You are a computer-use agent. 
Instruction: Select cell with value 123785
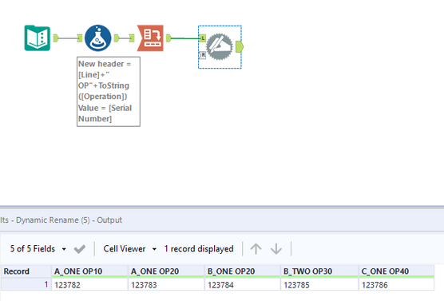point(319,284)
